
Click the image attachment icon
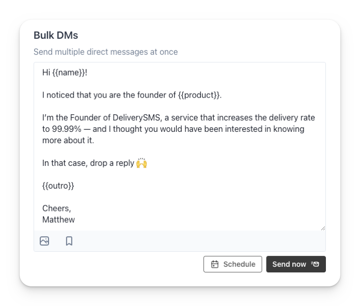pos(44,241)
